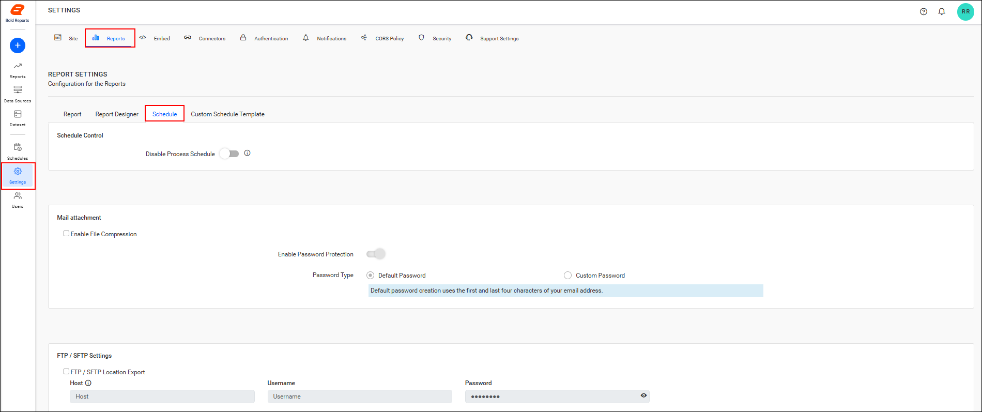Click the blue plus create button

(x=18, y=45)
